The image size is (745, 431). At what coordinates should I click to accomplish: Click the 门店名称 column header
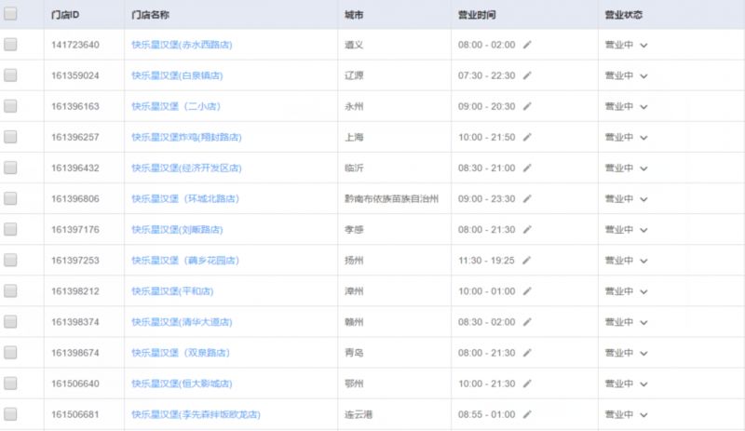[151, 15]
